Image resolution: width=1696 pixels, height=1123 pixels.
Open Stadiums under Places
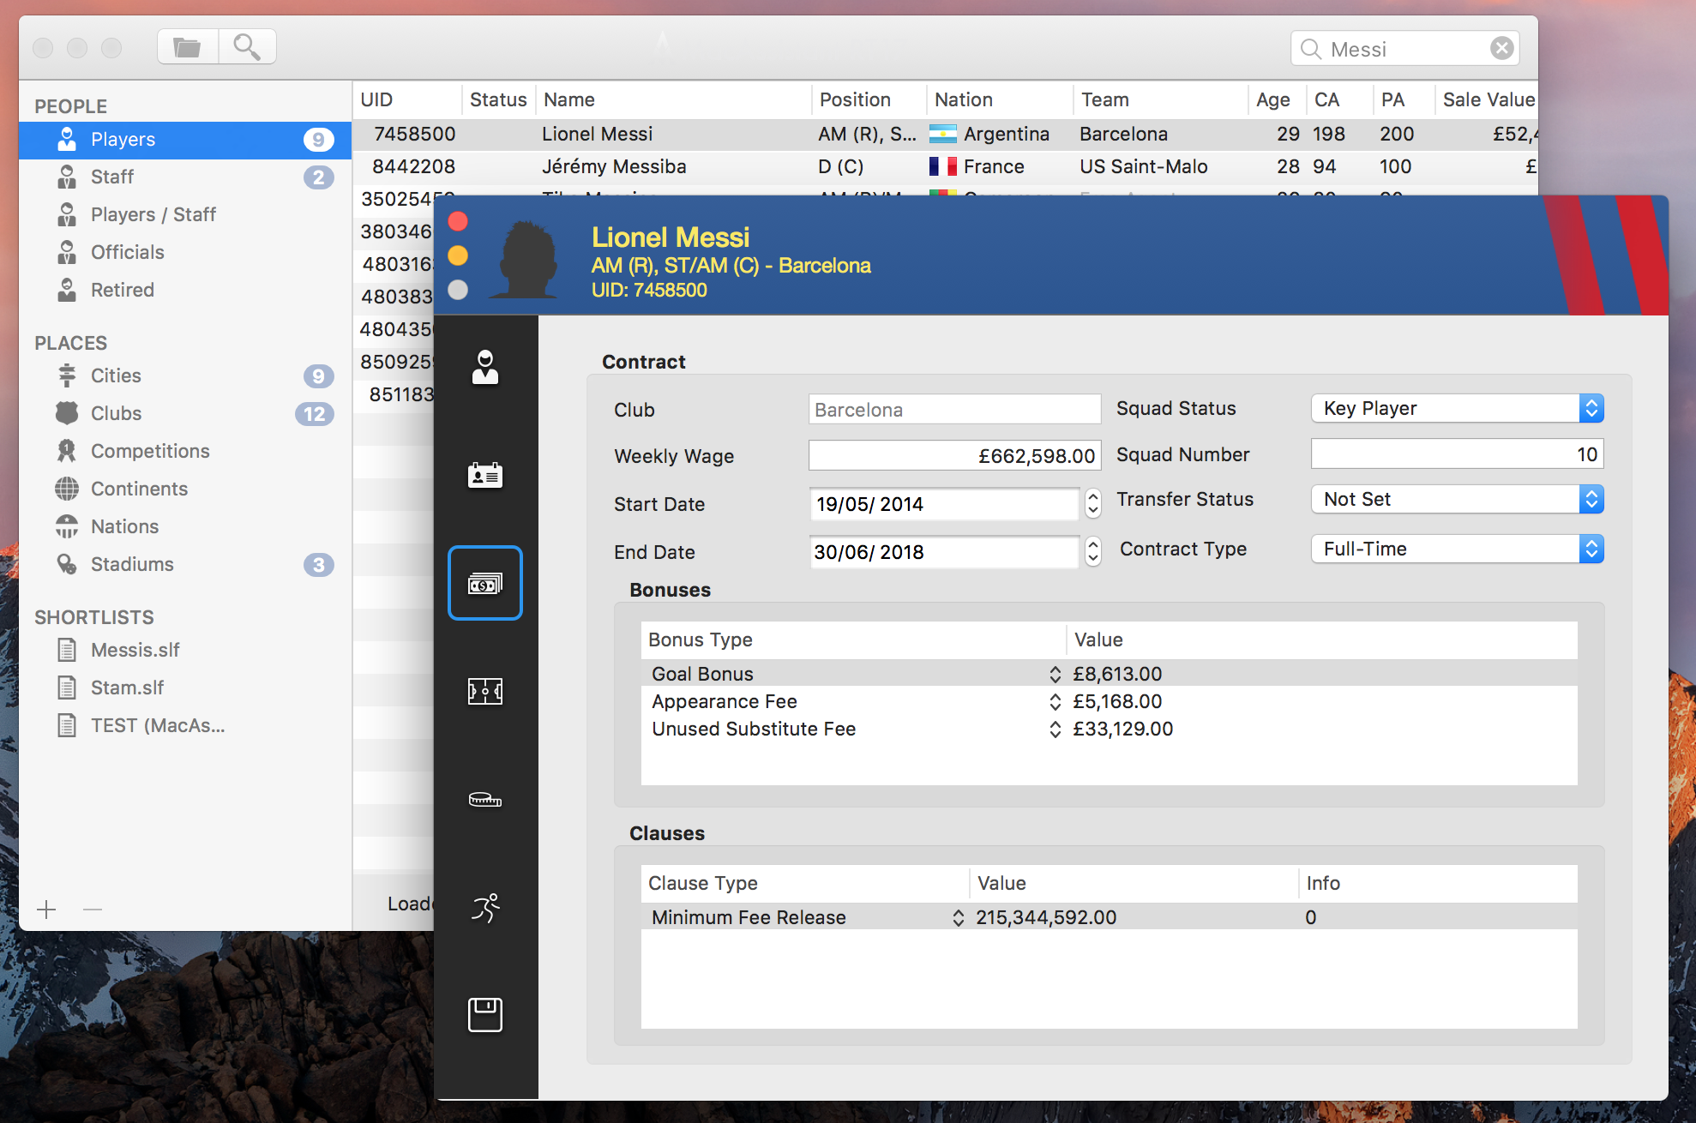point(185,565)
